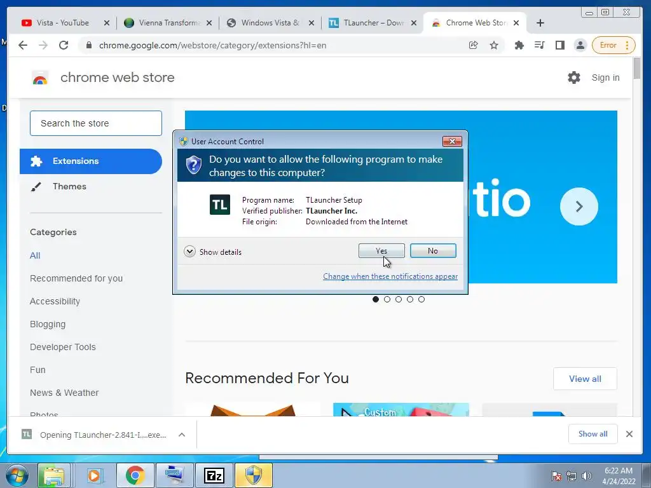
Task: Select third carousel dot
Action: click(399, 299)
